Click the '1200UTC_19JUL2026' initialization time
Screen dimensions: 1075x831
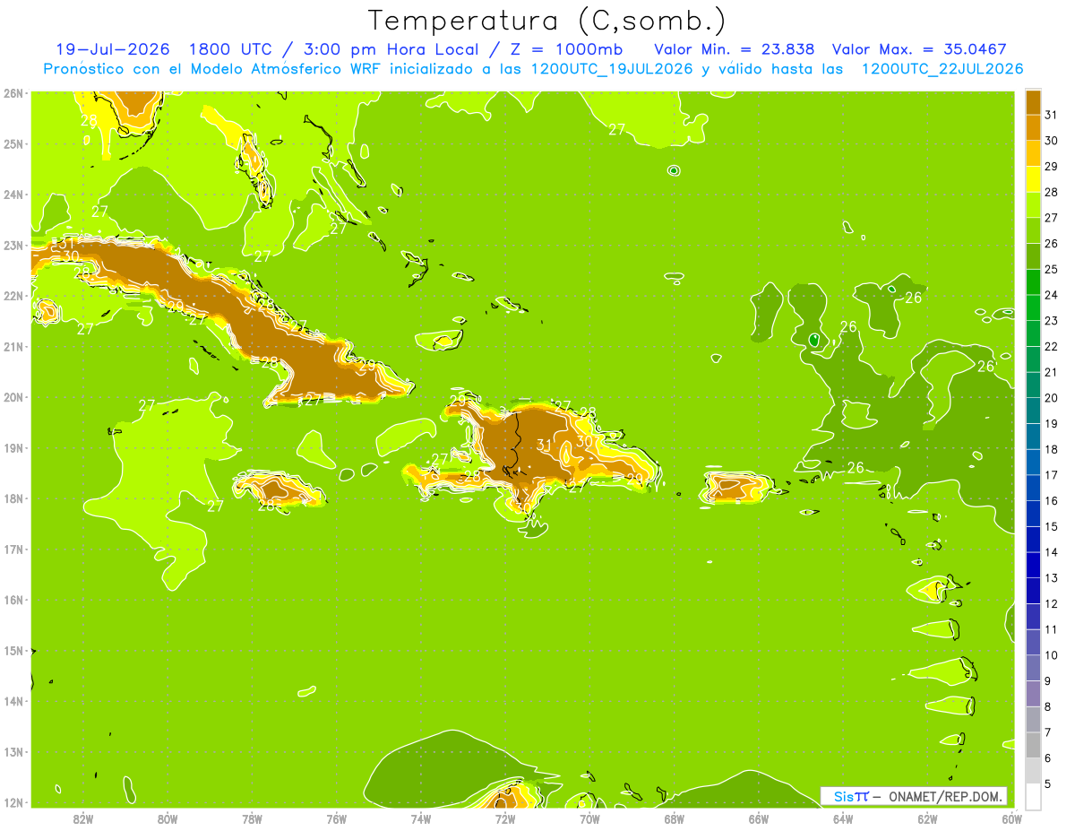point(611,68)
